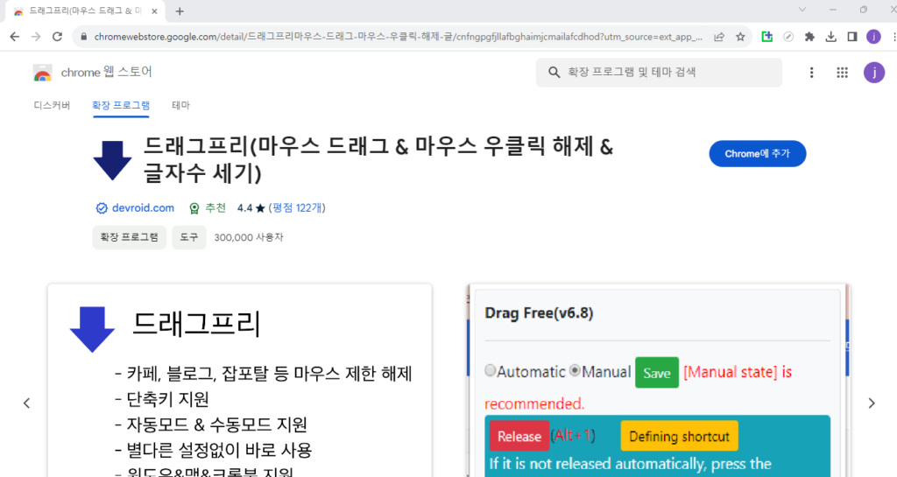
Task: Click the Chrome Web Store logo
Action: (x=42, y=73)
